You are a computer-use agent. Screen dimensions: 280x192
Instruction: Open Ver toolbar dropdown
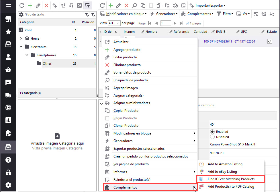point(243,14)
